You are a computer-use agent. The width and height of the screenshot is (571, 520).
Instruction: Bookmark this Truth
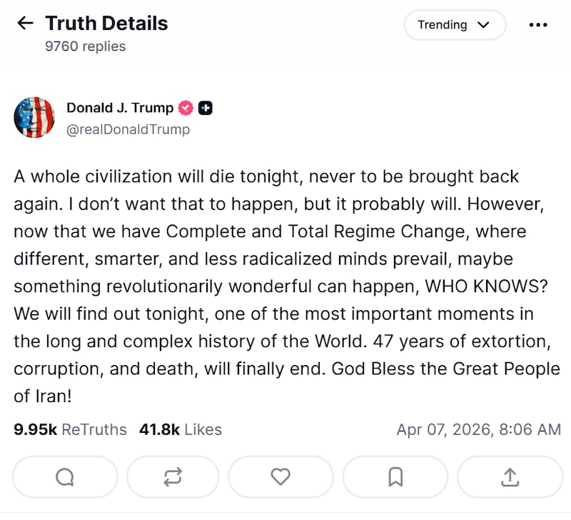coord(395,476)
